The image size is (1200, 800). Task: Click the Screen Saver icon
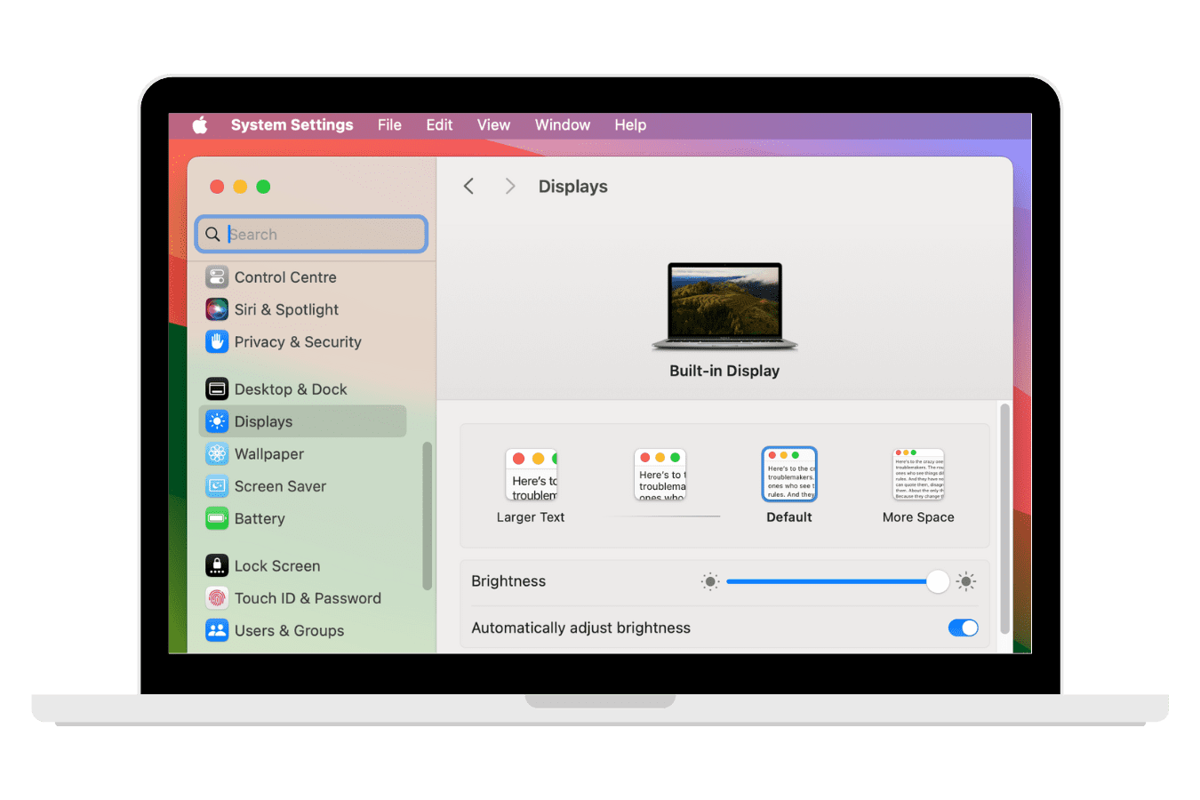click(217, 486)
